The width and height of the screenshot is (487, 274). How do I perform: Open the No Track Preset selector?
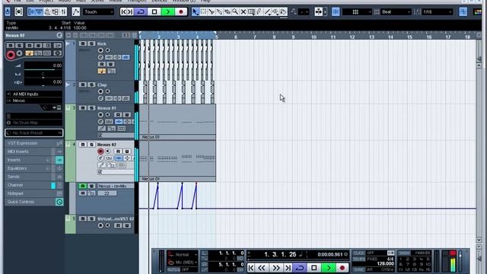(x=33, y=133)
